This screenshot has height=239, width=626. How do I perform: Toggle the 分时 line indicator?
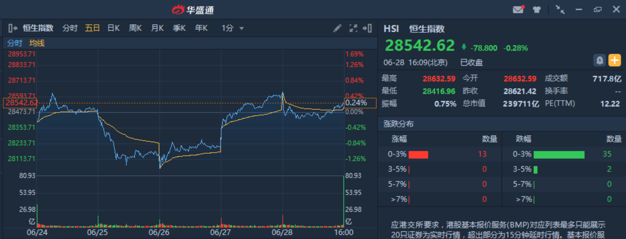pos(15,43)
